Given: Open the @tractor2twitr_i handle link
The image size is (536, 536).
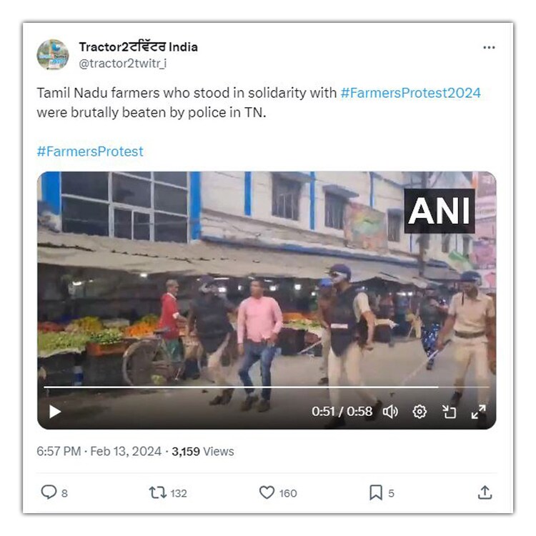Looking at the screenshot, I should (123, 63).
